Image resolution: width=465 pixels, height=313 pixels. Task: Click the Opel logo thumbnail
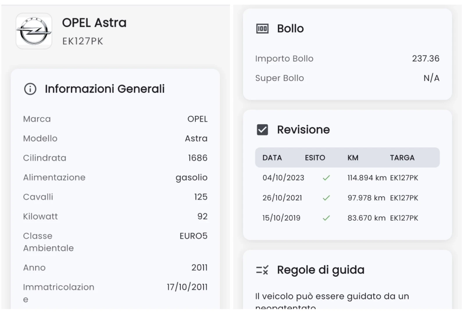[34, 31]
